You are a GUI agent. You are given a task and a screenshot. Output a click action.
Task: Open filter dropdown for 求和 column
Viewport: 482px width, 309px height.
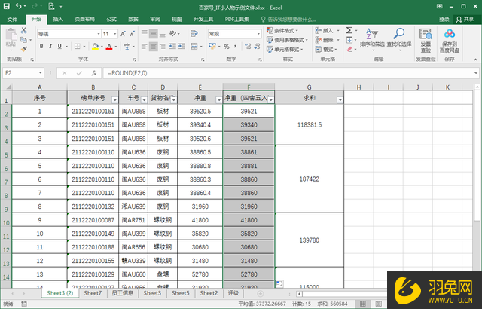pos(340,100)
